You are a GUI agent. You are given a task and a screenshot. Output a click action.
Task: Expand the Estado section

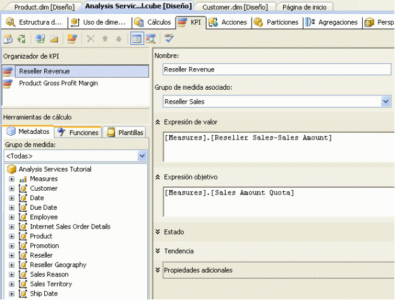tap(157, 232)
